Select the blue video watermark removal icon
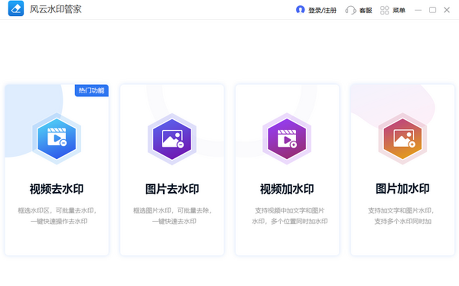 point(57,138)
